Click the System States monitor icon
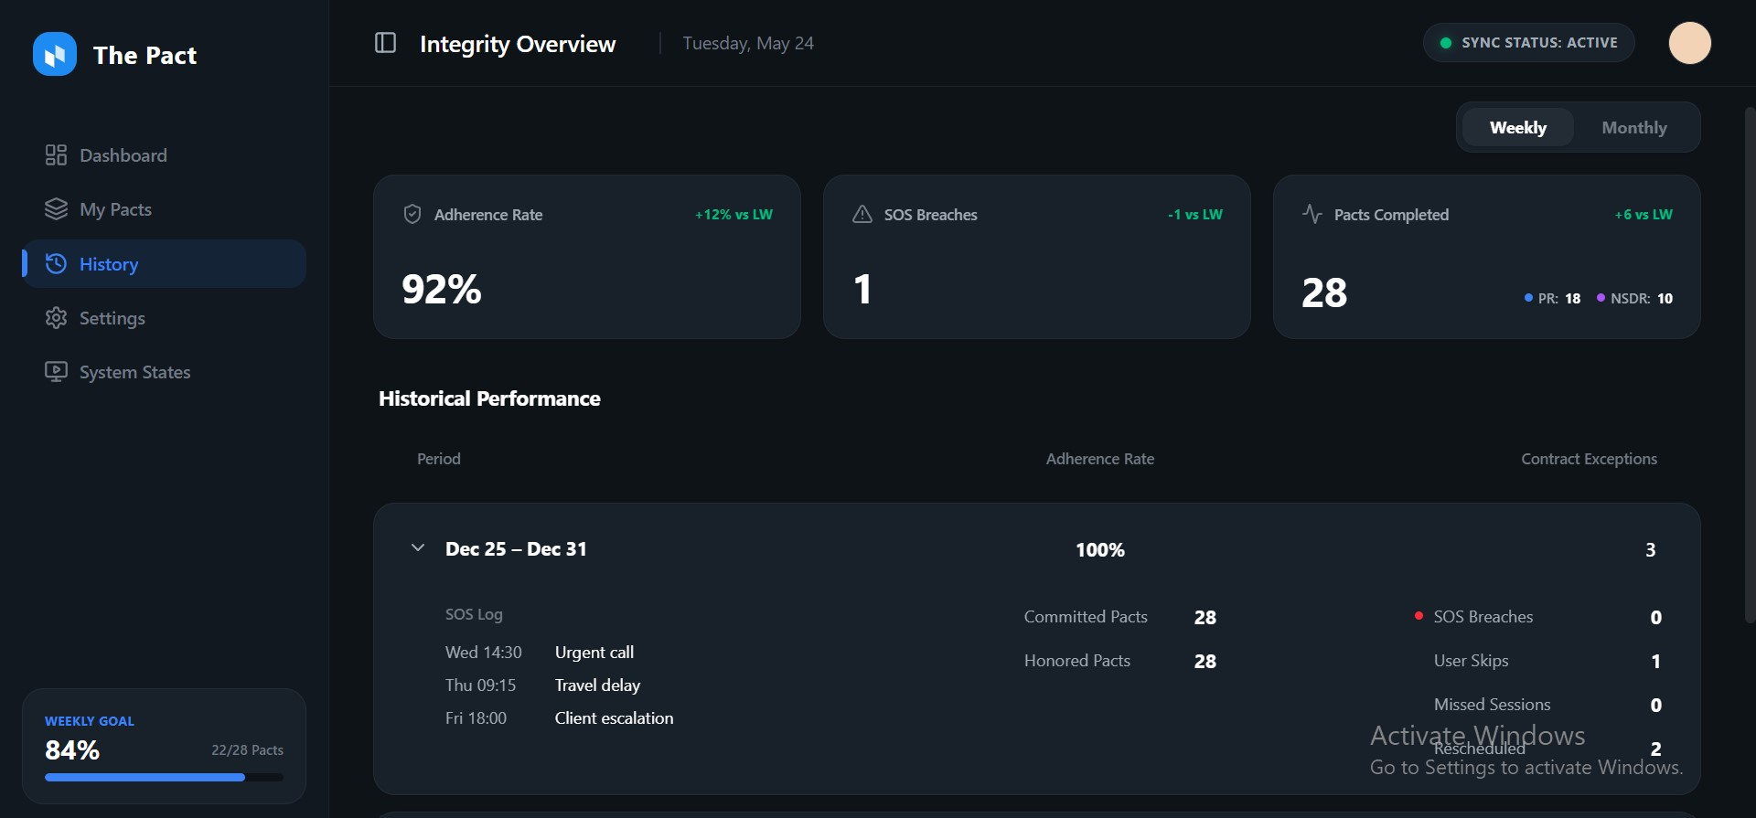The image size is (1756, 818). click(x=56, y=372)
